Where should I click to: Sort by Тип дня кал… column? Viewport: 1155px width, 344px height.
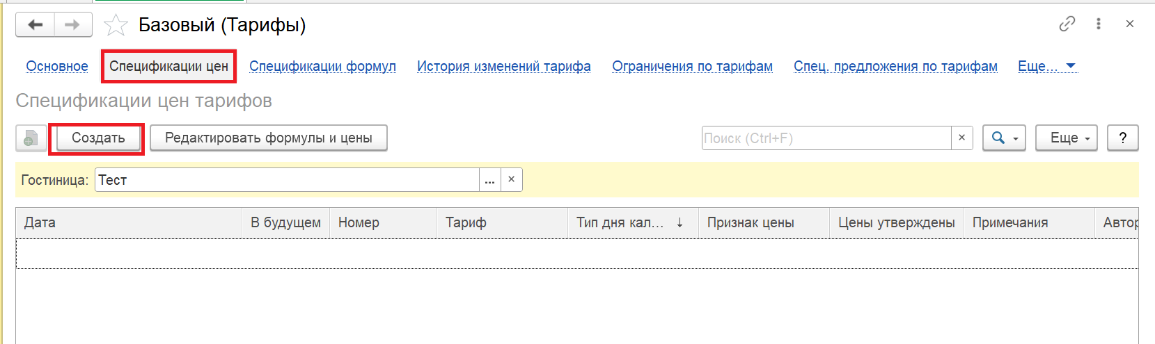[x=633, y=223]
